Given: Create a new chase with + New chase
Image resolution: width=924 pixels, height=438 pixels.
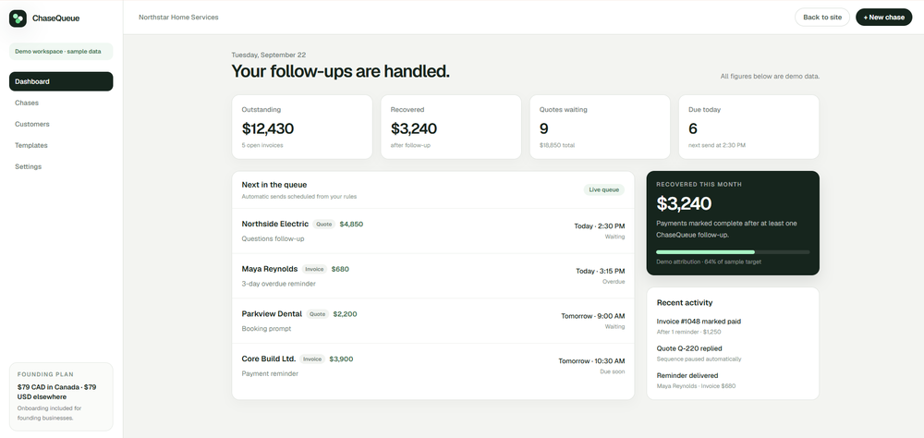Looking at the screenshot, I should [x=883, y=18].
